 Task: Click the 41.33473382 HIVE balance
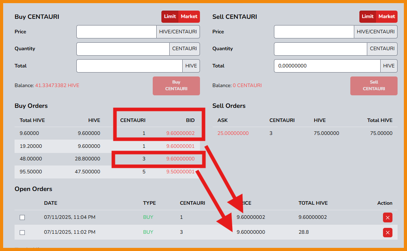tap(57, 85)
